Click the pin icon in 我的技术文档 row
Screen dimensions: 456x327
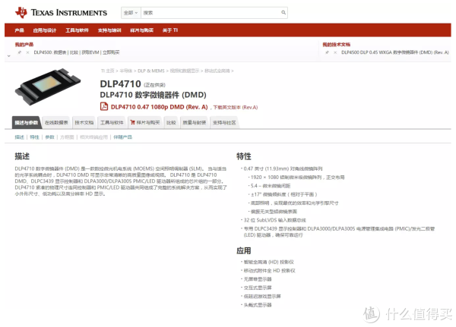(x=327, y=52)
